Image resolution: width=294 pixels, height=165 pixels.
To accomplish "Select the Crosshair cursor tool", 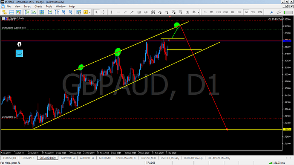I will [103, 12].
